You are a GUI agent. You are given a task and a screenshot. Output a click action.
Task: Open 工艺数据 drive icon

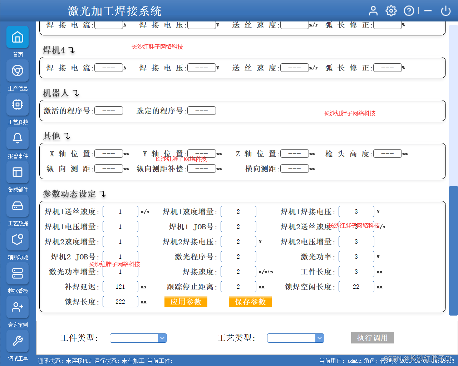[18, 206]
